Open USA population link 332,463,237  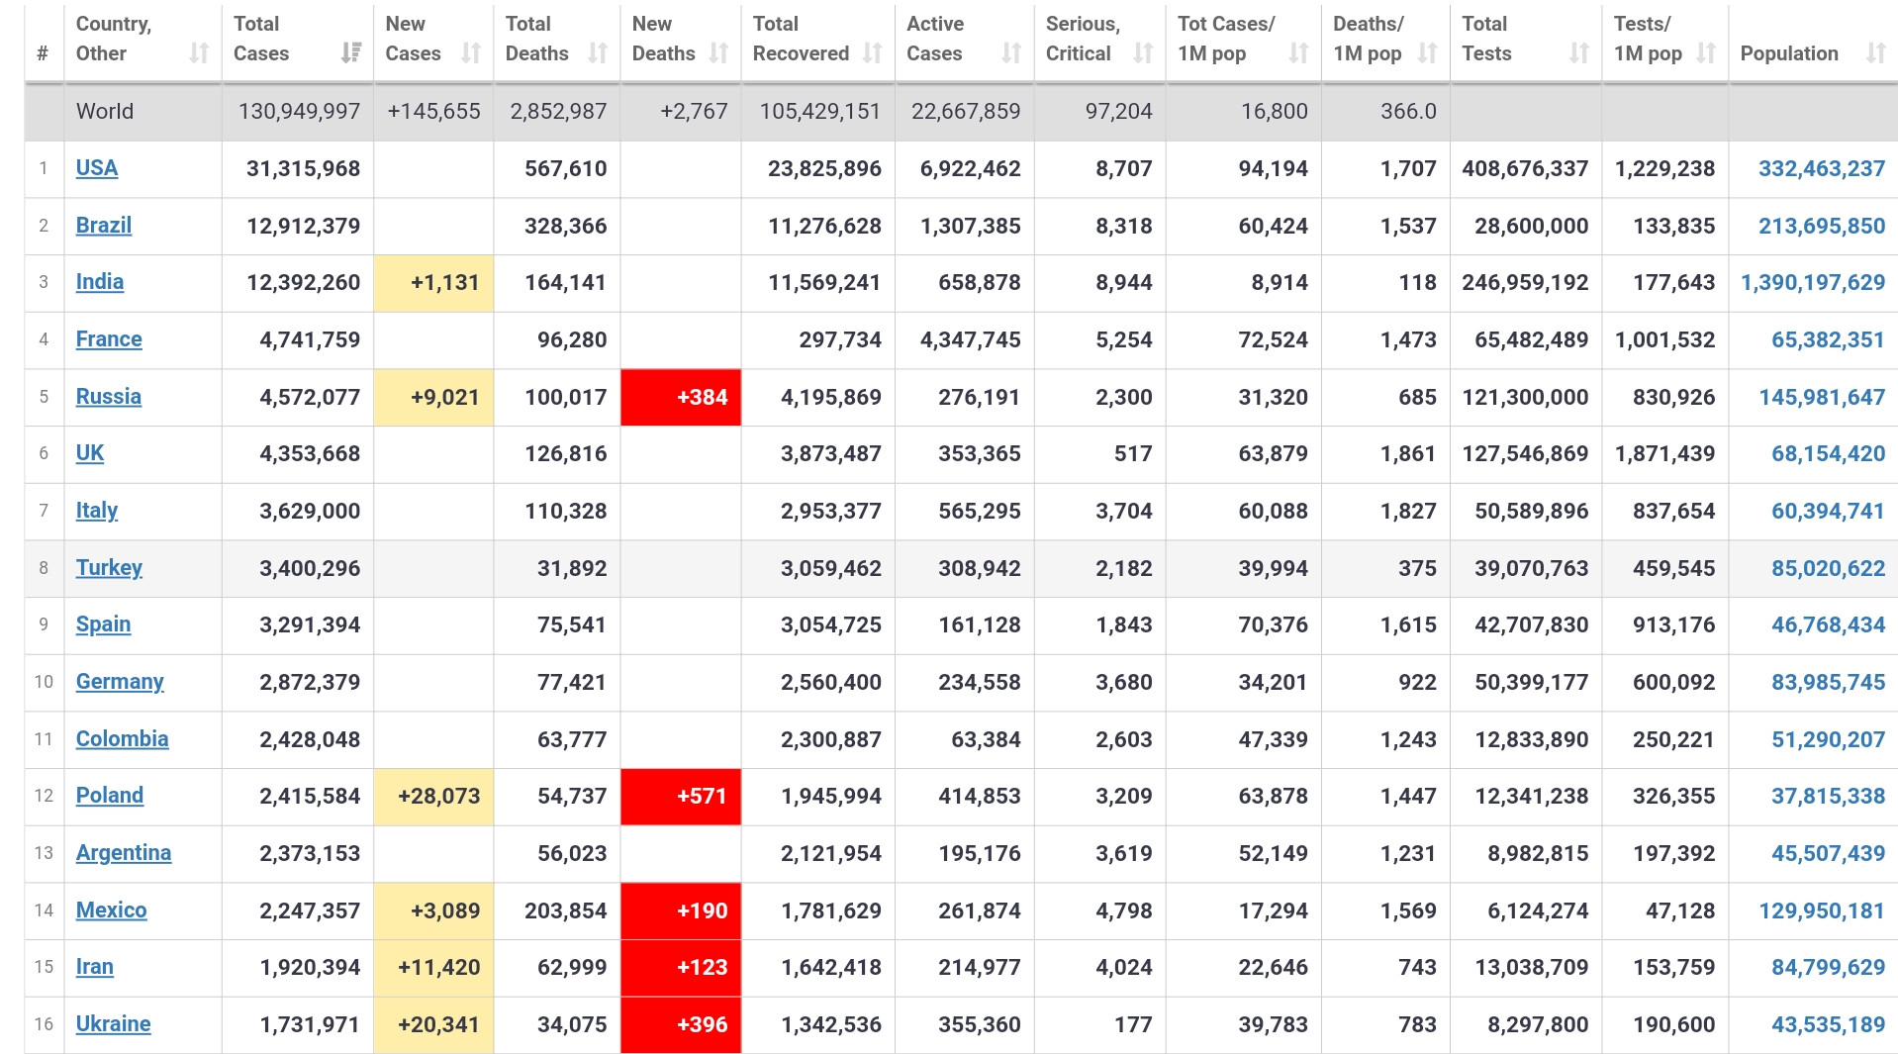(1822, 169)
